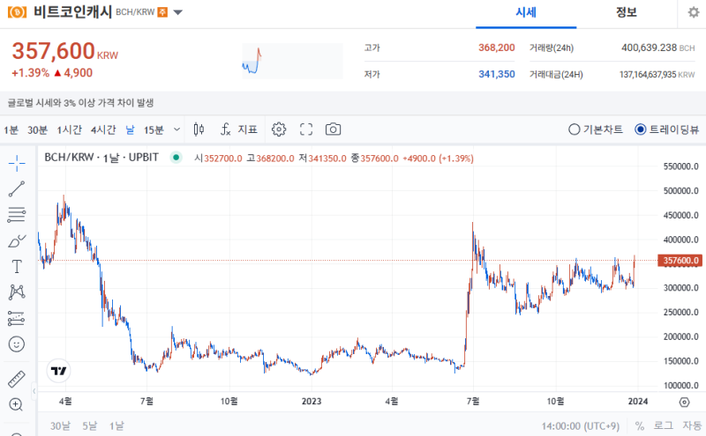This screenshot has height=436, width=706.
Task: Click the 14:00:00 (UTC+9) timezone
Action: (581, 425)
